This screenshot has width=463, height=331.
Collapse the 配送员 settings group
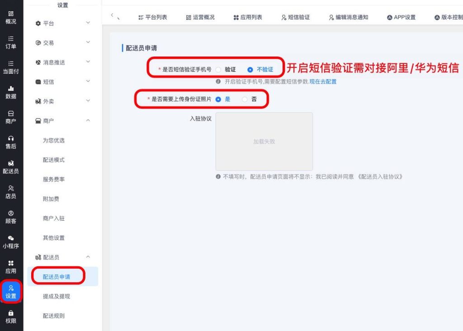point(62,257)
